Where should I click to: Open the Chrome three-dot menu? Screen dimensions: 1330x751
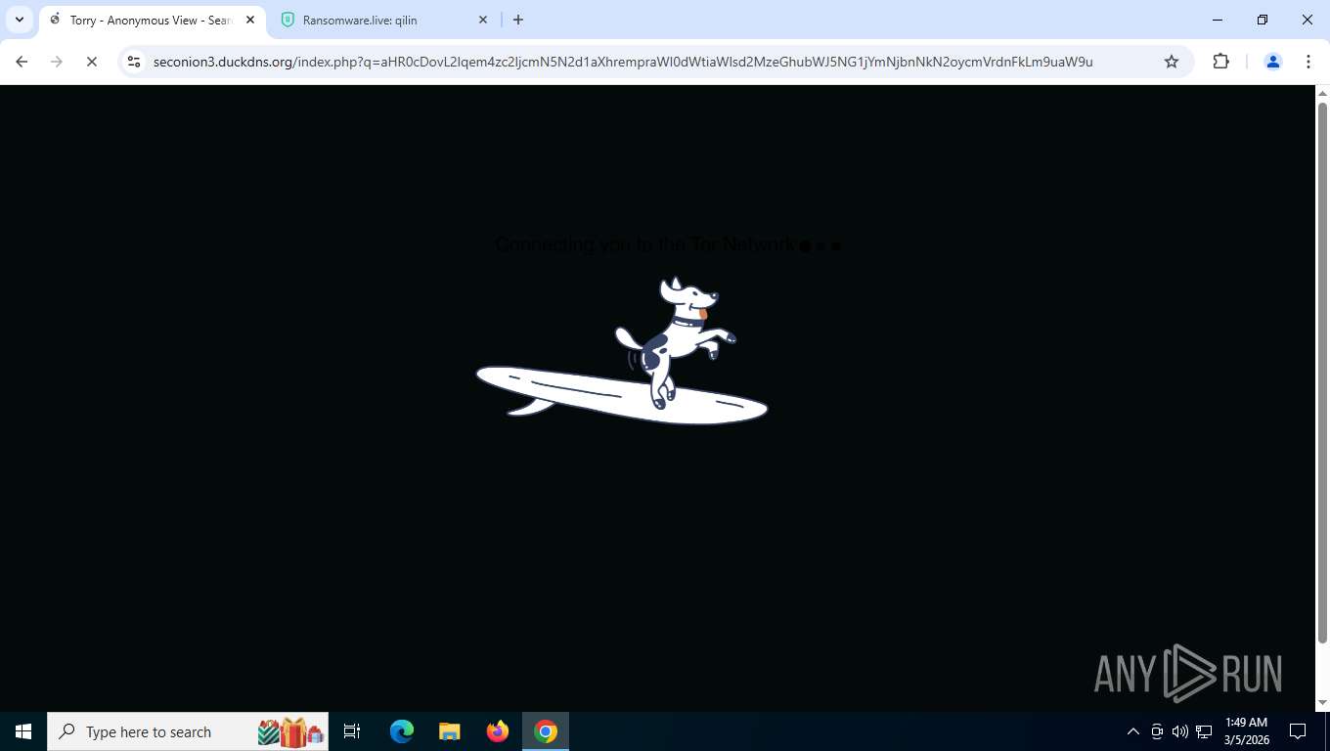tap(1308, 62)
